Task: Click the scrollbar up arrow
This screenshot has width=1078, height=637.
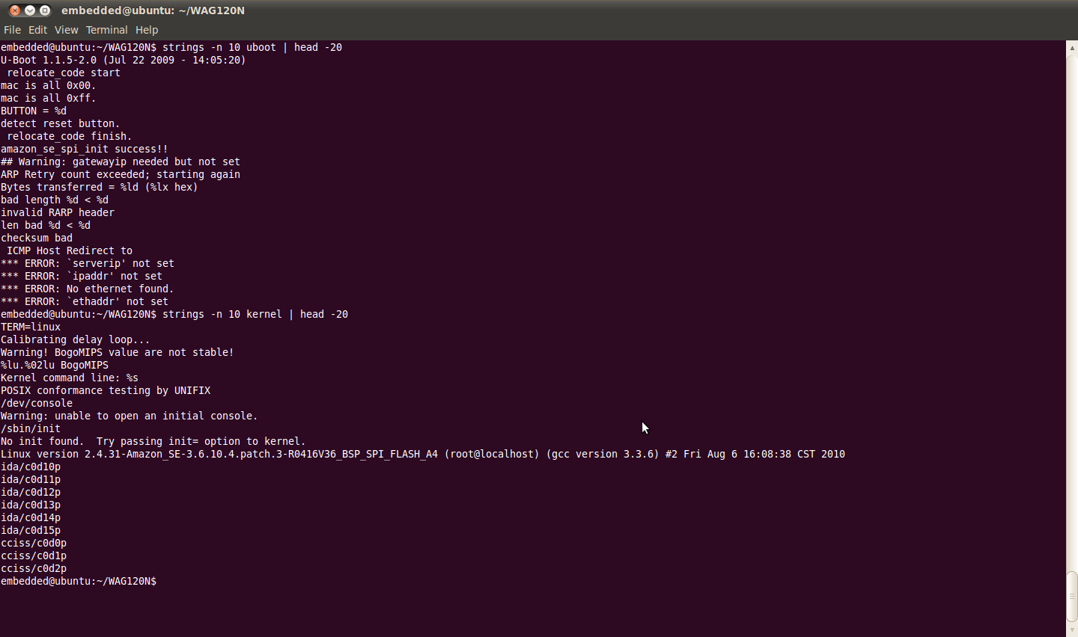Action: [1071, 46]
